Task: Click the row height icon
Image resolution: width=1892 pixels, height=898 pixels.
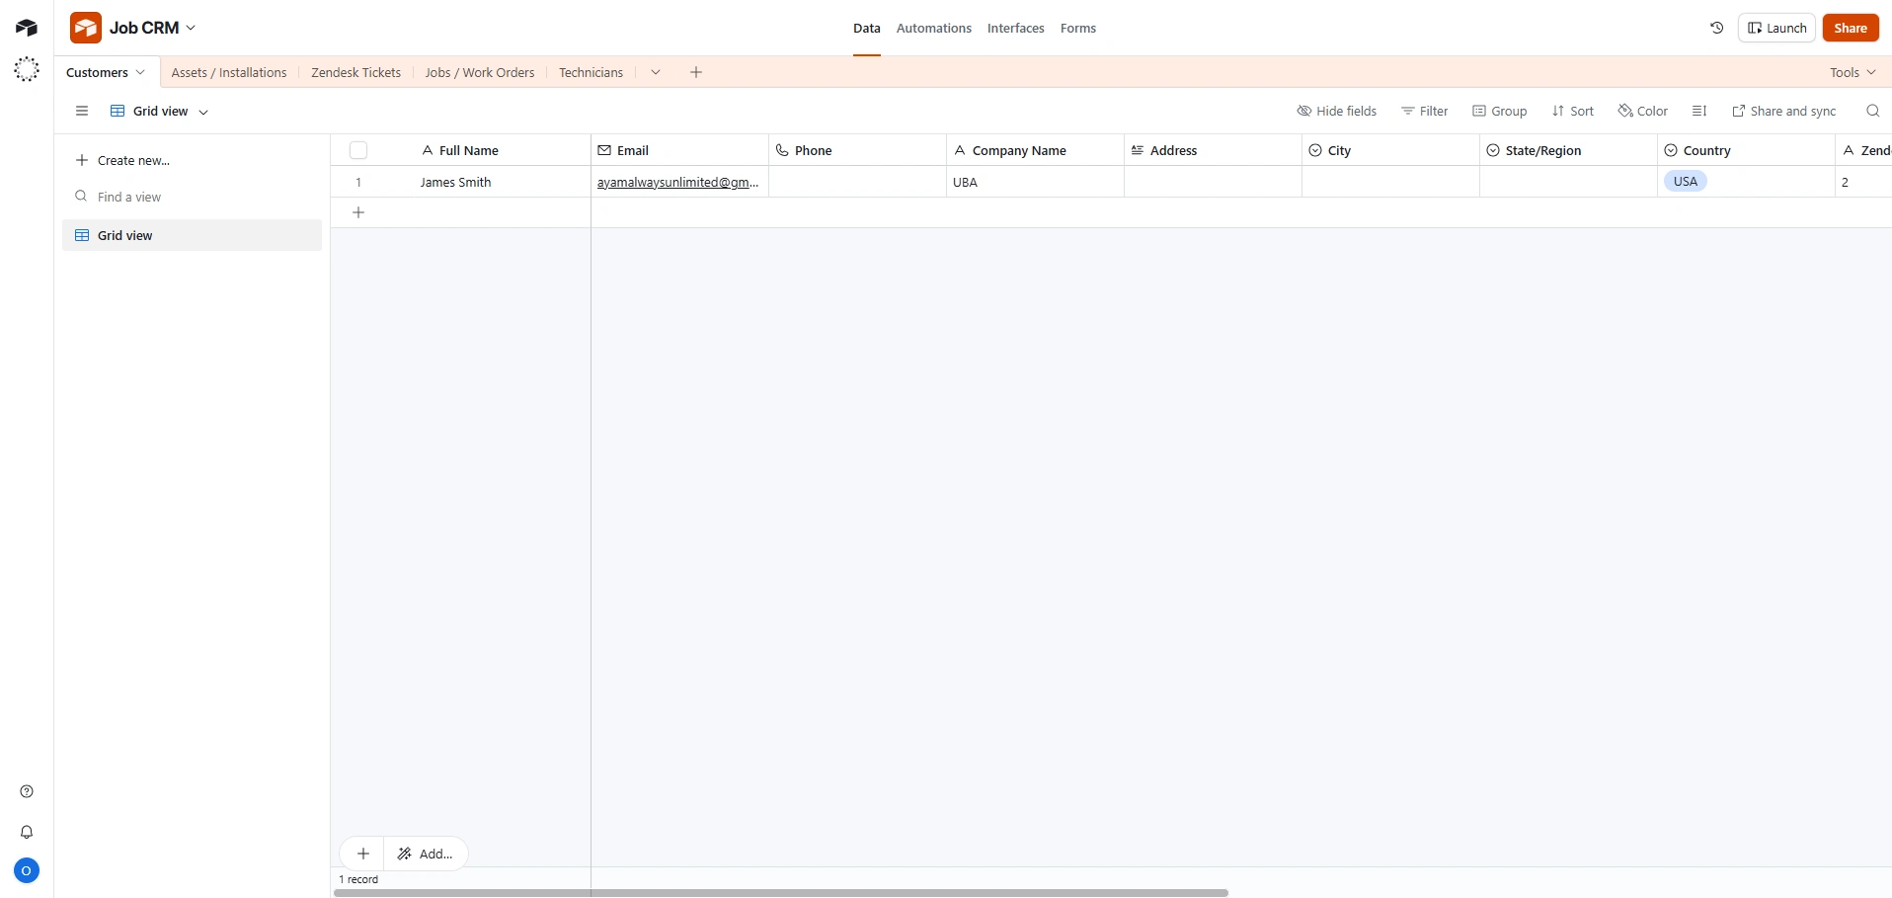Action: pos(1699,111)
